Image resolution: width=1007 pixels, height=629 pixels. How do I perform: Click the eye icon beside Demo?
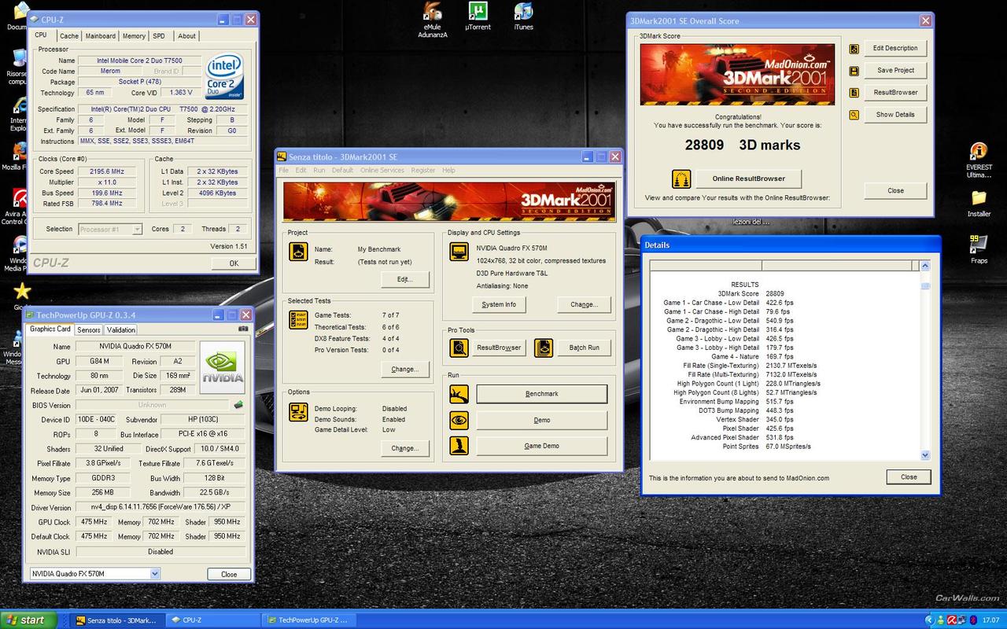click(x=459, y=420)
